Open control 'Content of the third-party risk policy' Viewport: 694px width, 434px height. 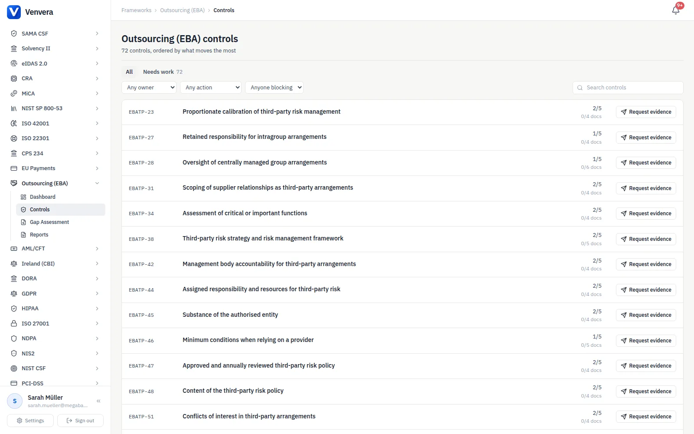[233, 391]
